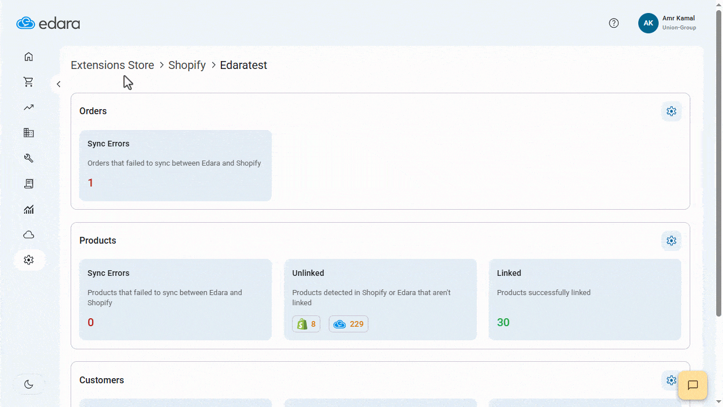Open the chat widget button
The width and height of the screenshot is (723, 407).
click(693, 385)
